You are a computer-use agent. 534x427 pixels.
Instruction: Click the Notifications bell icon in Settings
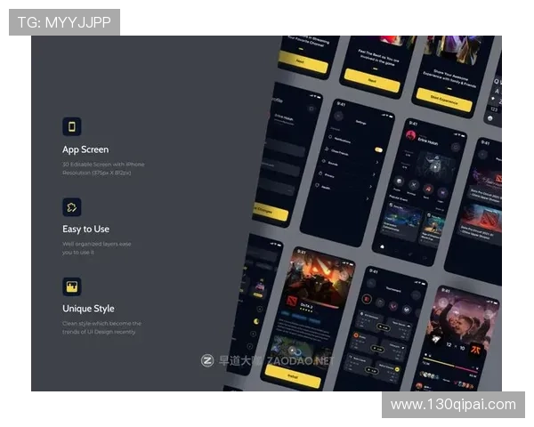328,139
